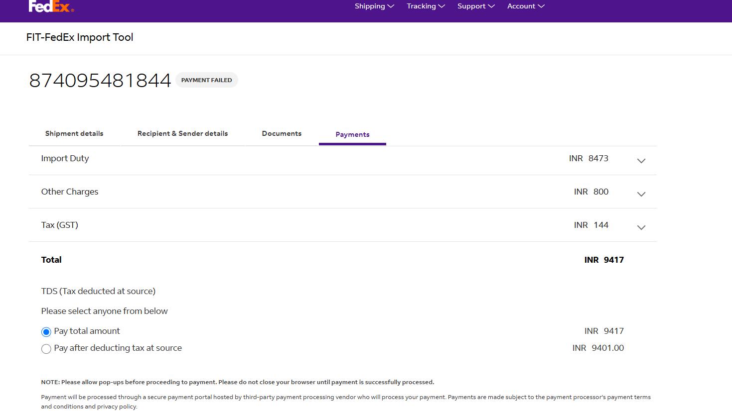Click the Other Charges label
Screen dimensions: 732x411
tap(70, 192)
